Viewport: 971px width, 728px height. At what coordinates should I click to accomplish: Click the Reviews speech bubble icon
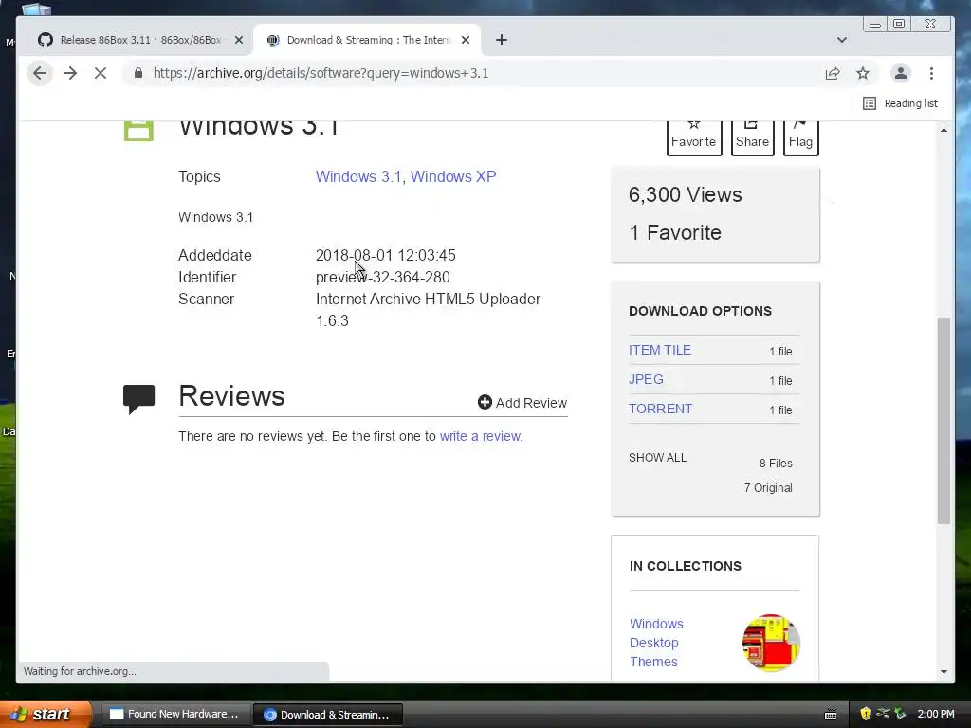pyautogui.click(x=138, y=399)
